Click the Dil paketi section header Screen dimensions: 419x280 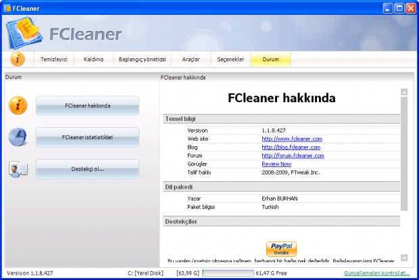coord(282,187)
